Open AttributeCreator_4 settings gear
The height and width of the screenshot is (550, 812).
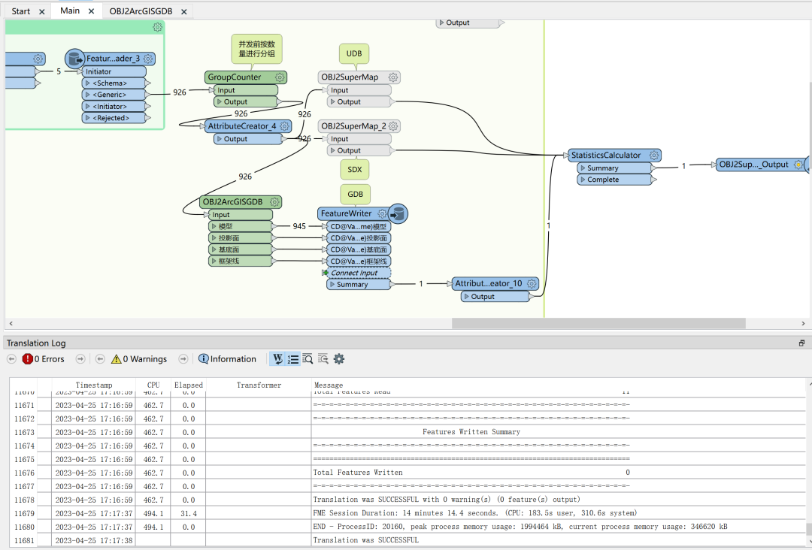click(x=284, y=126)
